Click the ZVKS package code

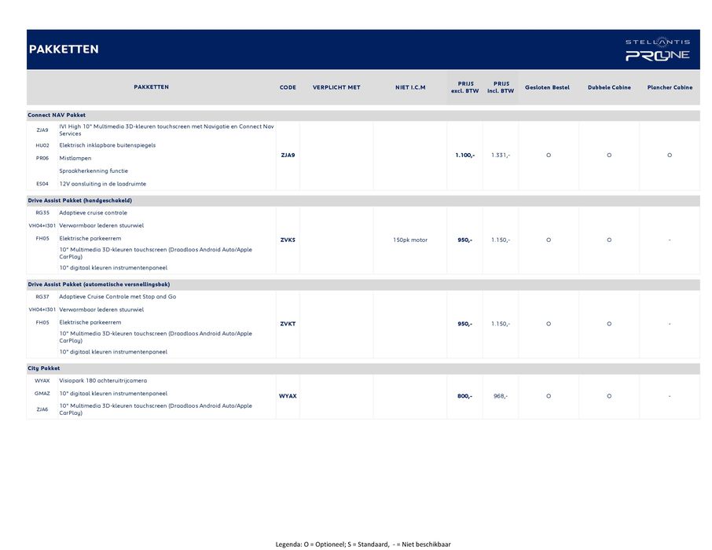[x=288, y=240]
